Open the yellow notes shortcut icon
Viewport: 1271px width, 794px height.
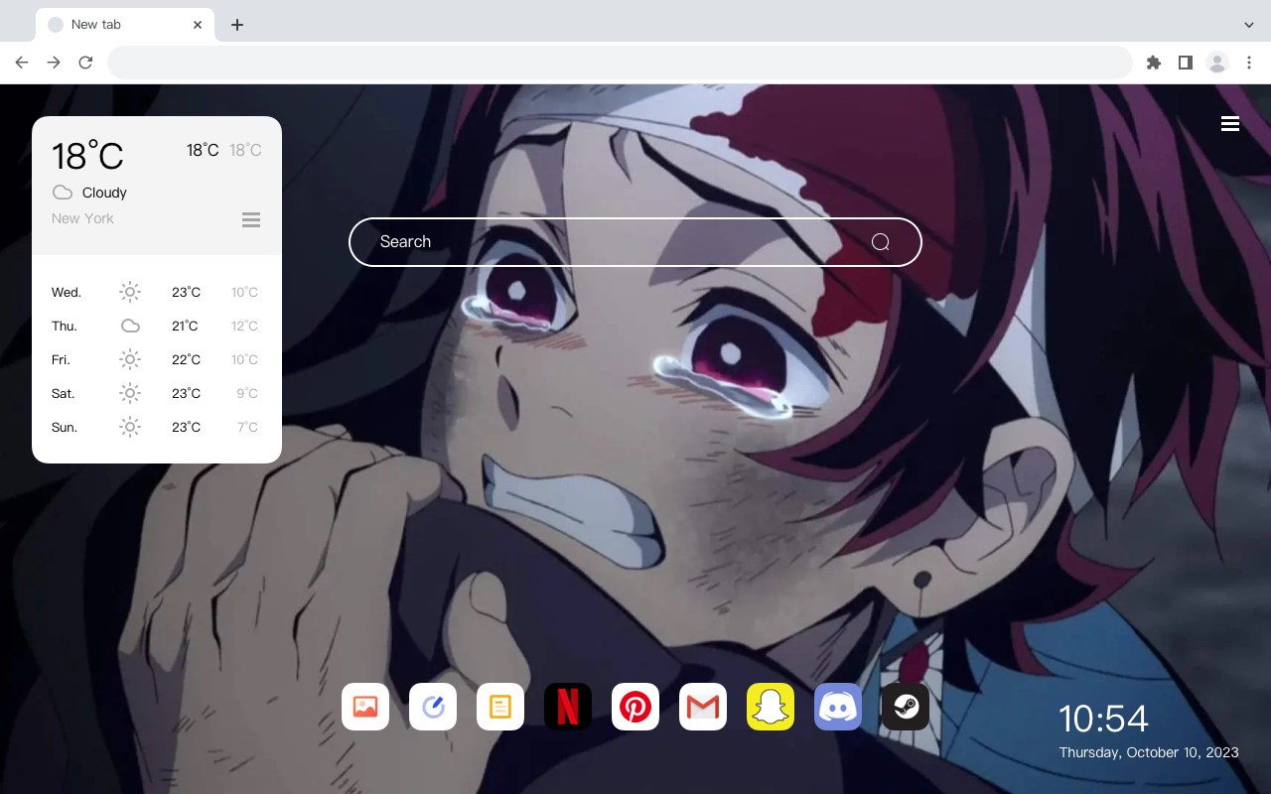[x=500, y=707]
